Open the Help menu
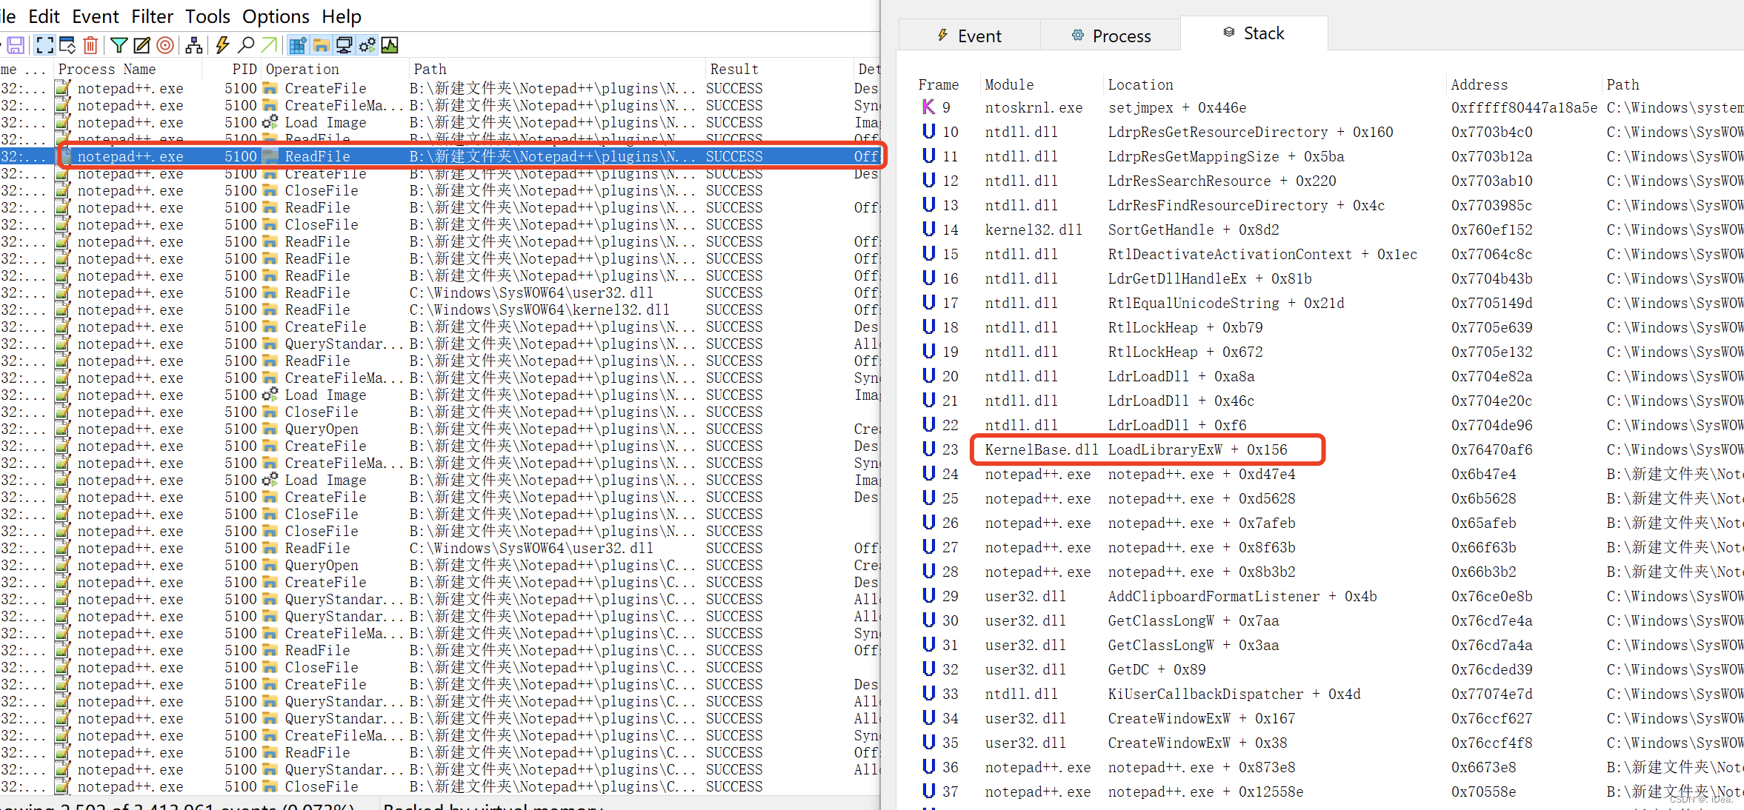This screenshot has height=810, width=1744. tap(342, 16)
